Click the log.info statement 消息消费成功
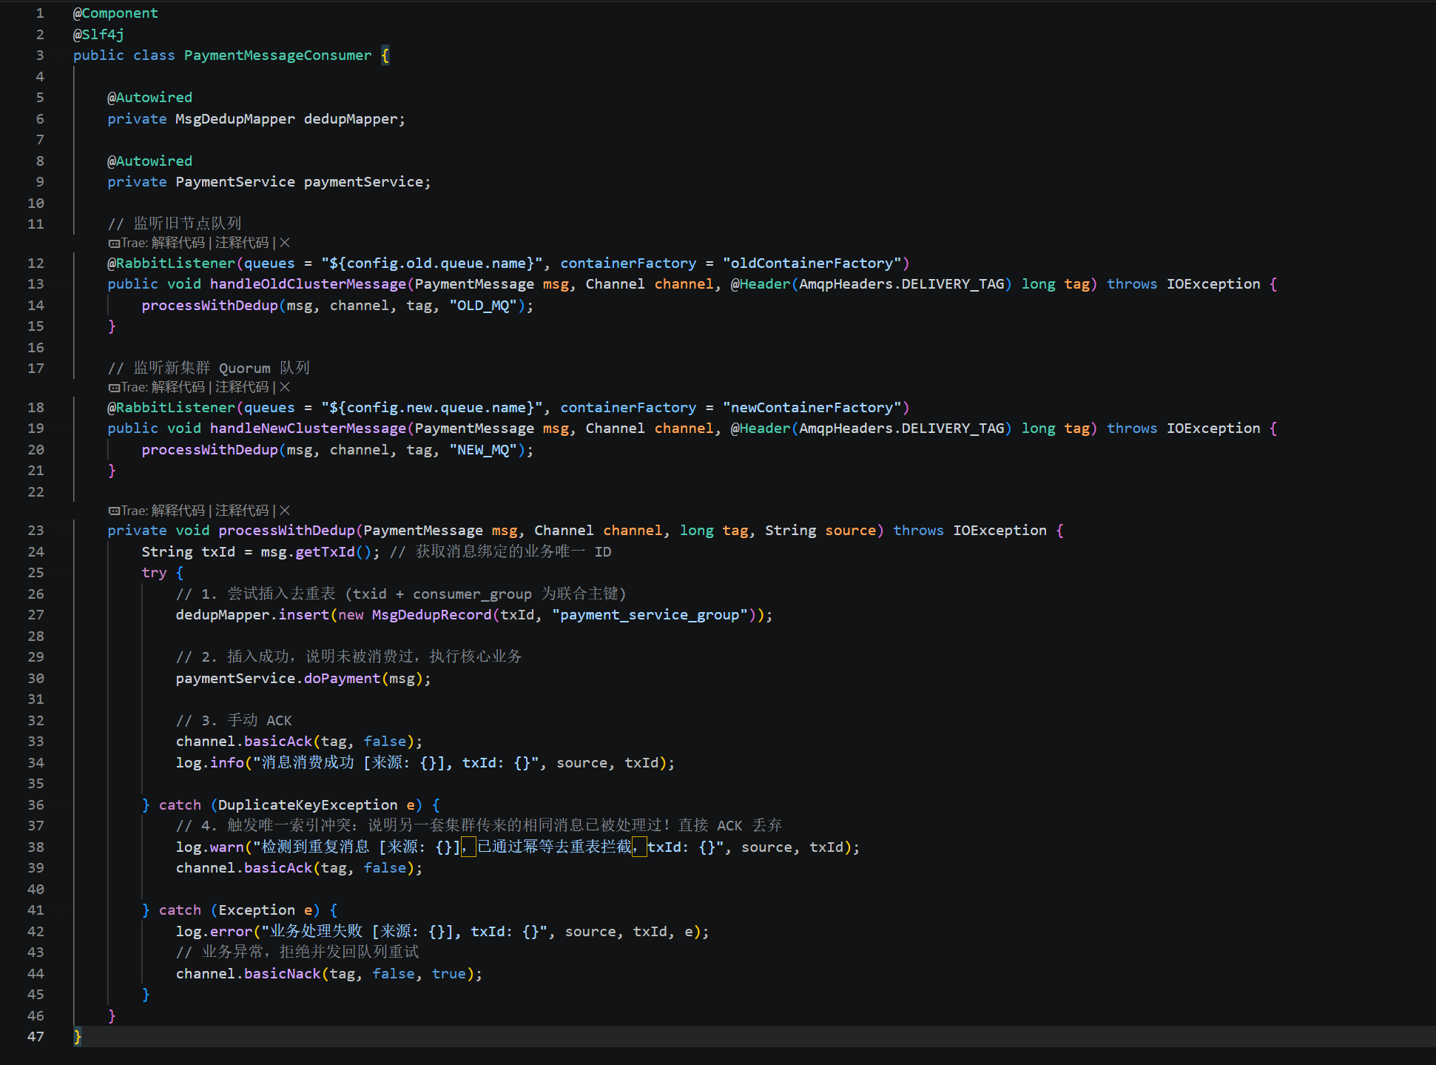Screen dimensions: 1436x1065 coord(425,763)
